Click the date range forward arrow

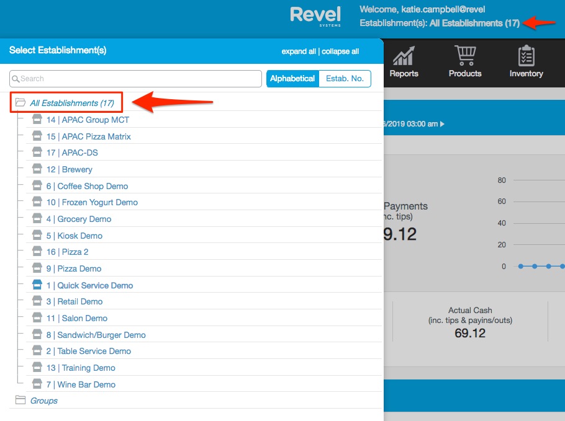tap(442, 124)
